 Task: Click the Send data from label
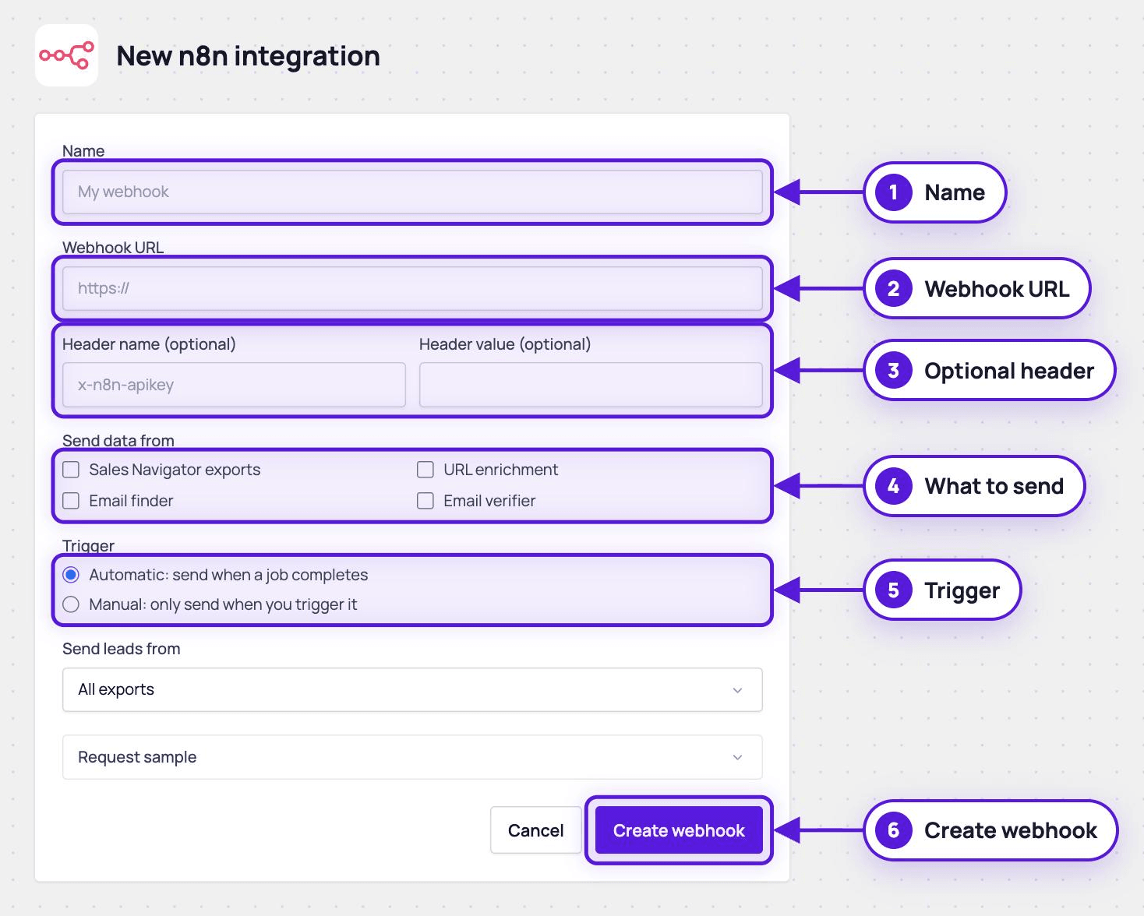click(118, 441)
